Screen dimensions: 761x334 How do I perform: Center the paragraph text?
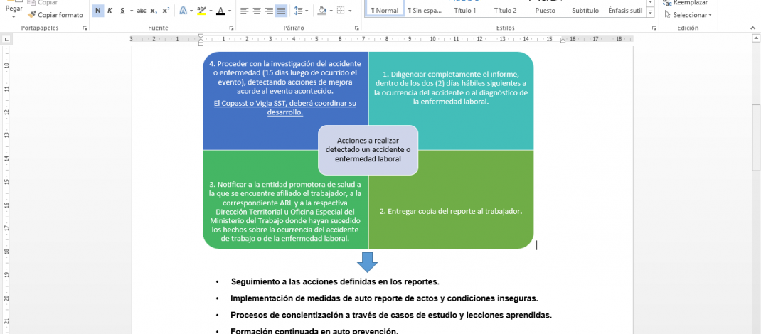[x=256, y=11]
